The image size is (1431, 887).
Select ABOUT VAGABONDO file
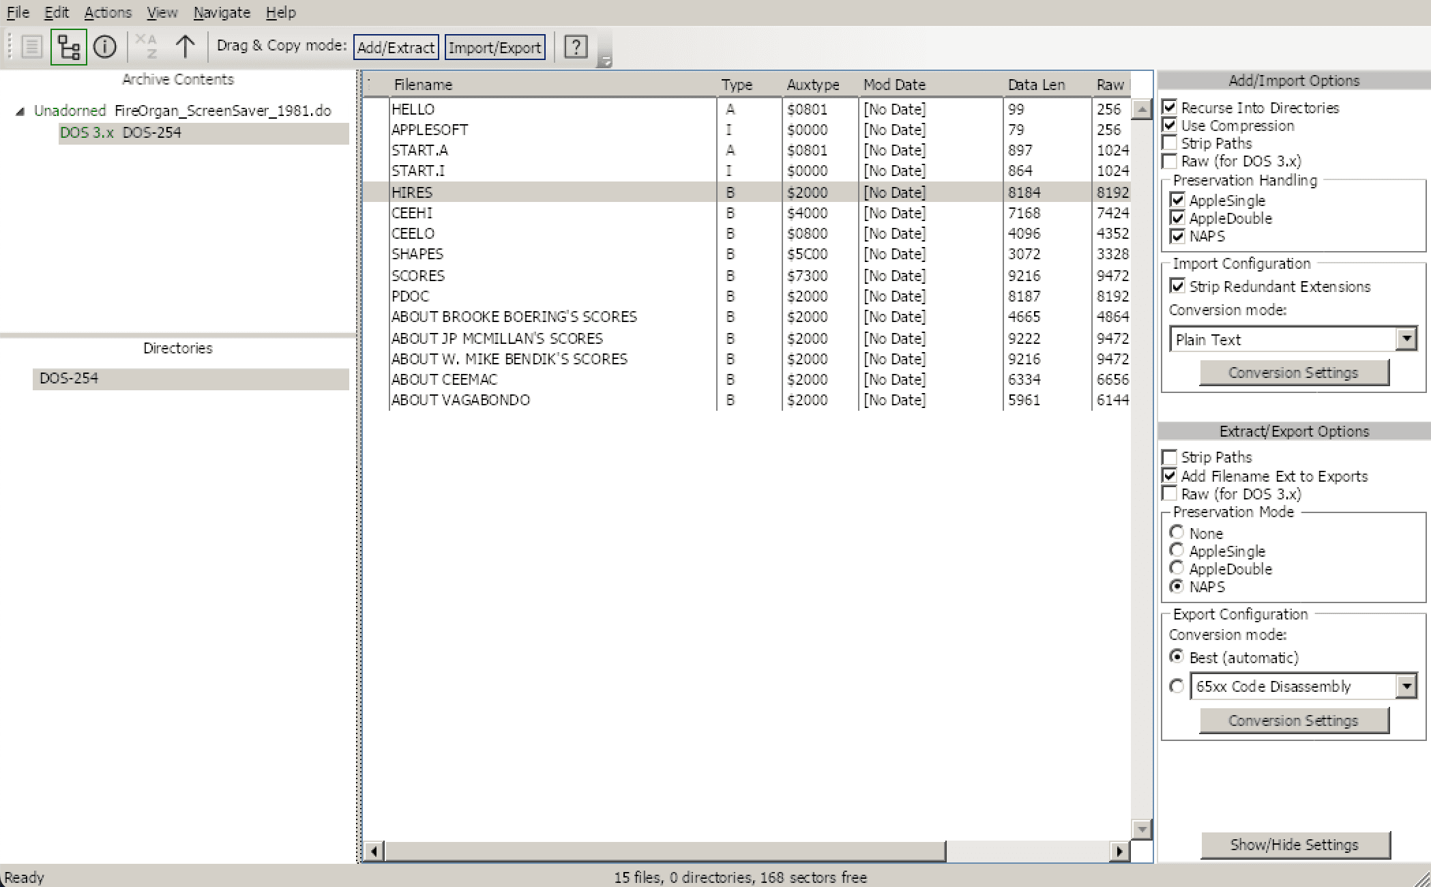click(x=746, y=400)
